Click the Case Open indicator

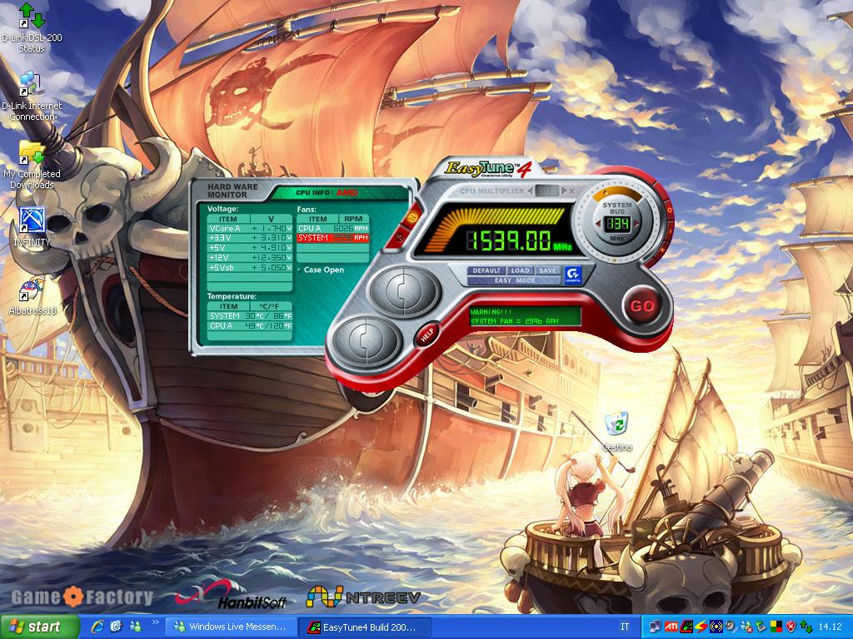[321, 270]
